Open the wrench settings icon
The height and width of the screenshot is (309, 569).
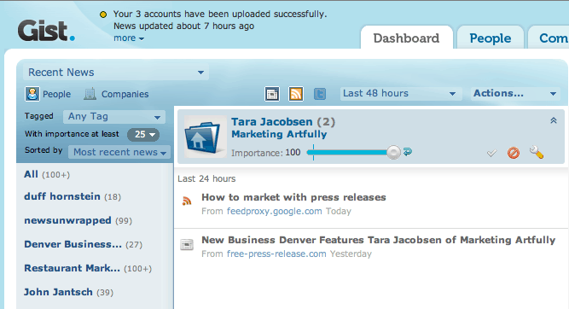tap(537, 152)
